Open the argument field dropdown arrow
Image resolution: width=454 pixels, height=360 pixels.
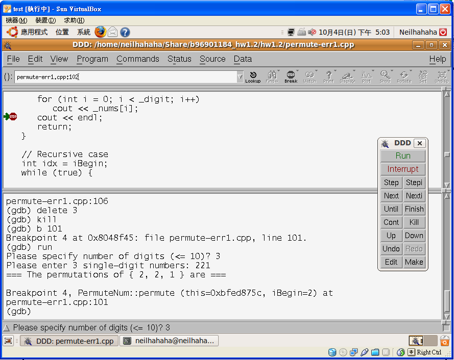coord(240,78)
